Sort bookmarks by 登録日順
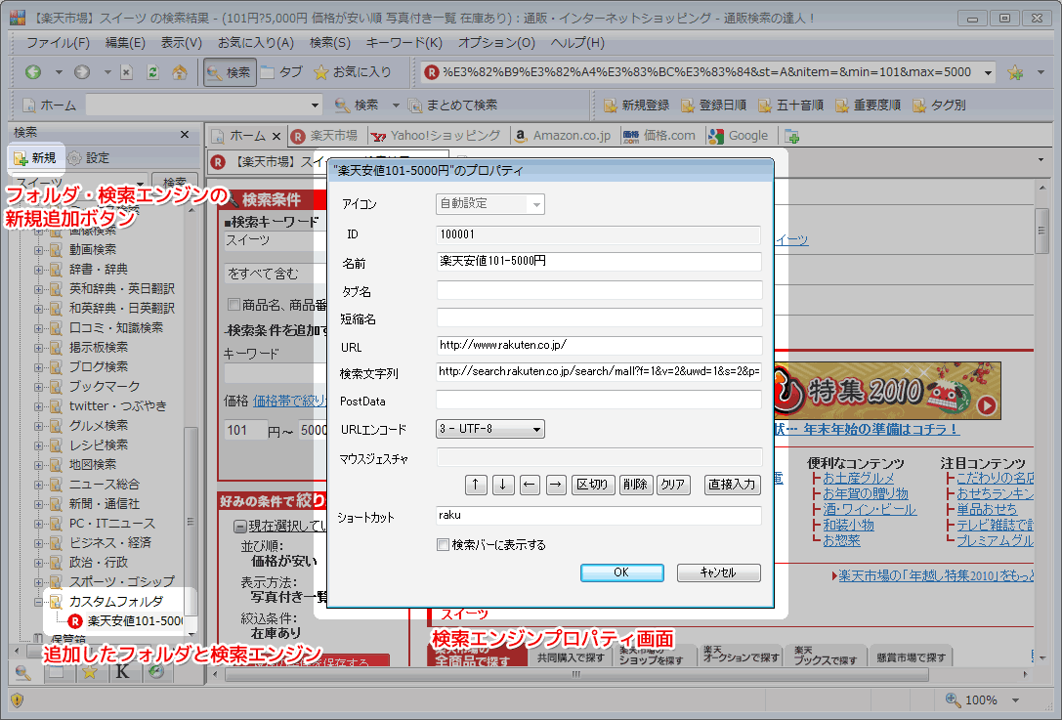 (x=714, y=106)
